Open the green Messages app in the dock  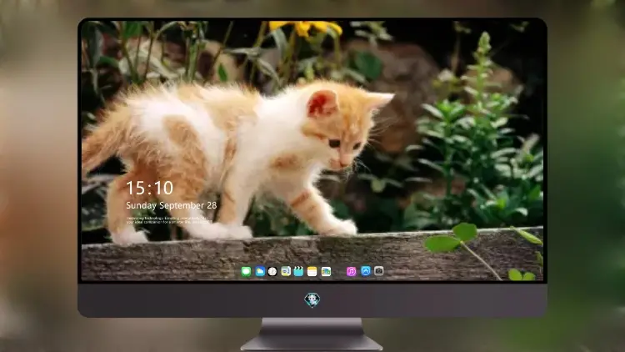(x=247, y=271)
